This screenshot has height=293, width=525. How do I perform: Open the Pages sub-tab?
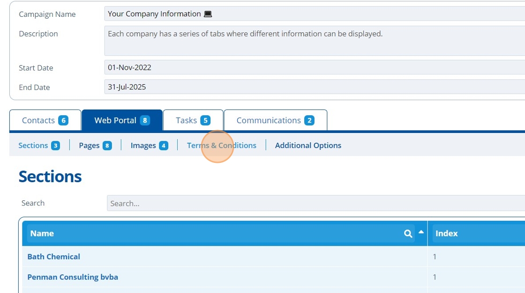pos(96,146)
